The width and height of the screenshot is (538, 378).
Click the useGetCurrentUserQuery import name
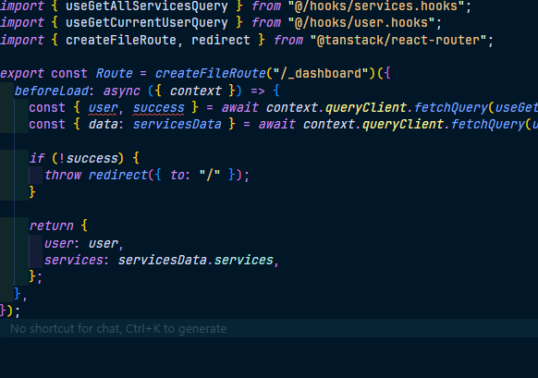[146, 22]
